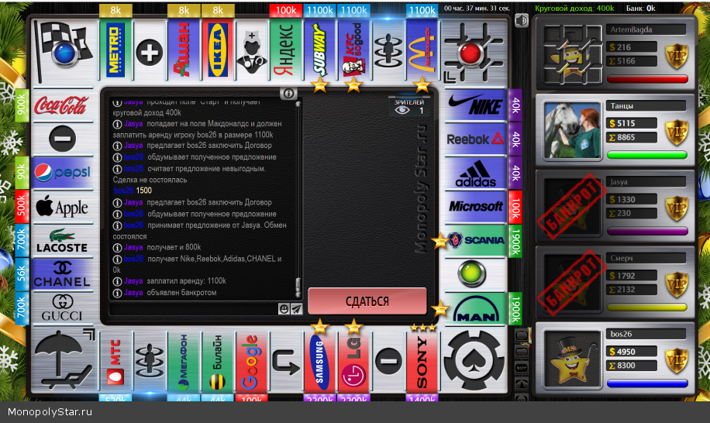This screenshot has width=710, height=423.
Task: Click the U-turn arrow cell
Action: (x=286, y=361)
